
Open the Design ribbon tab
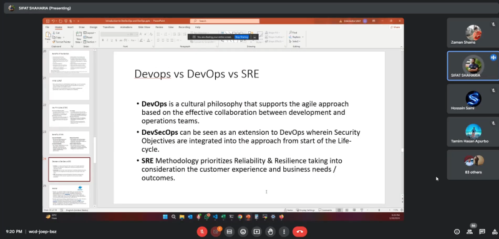[x=93, y=27]
